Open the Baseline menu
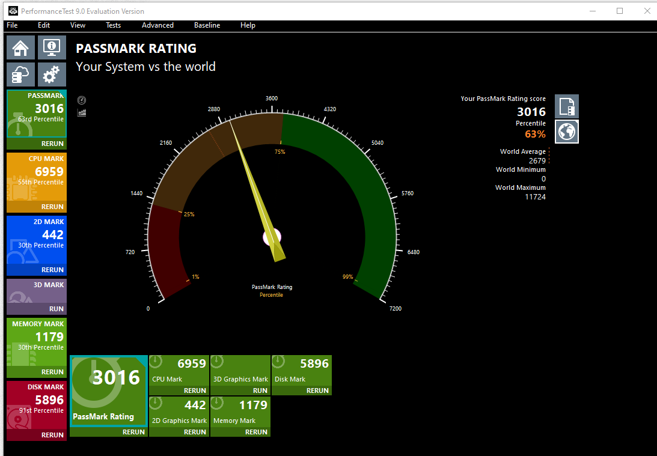This screenshot has width=657, height=456. tap(207, 25)
